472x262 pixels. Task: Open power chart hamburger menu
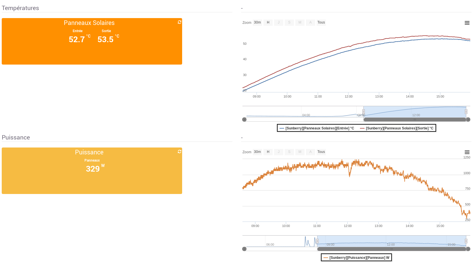(467, 152)
